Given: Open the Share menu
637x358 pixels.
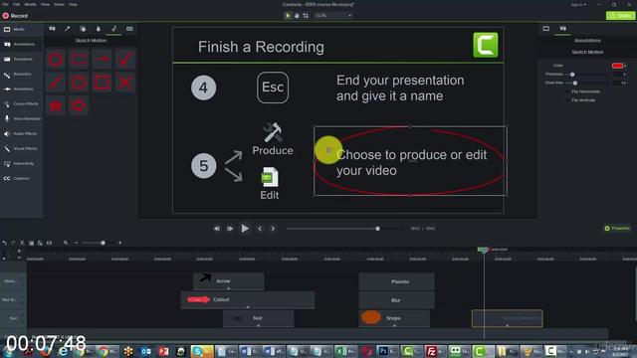Looking at the screenshot, I should [x=59, y=4].
